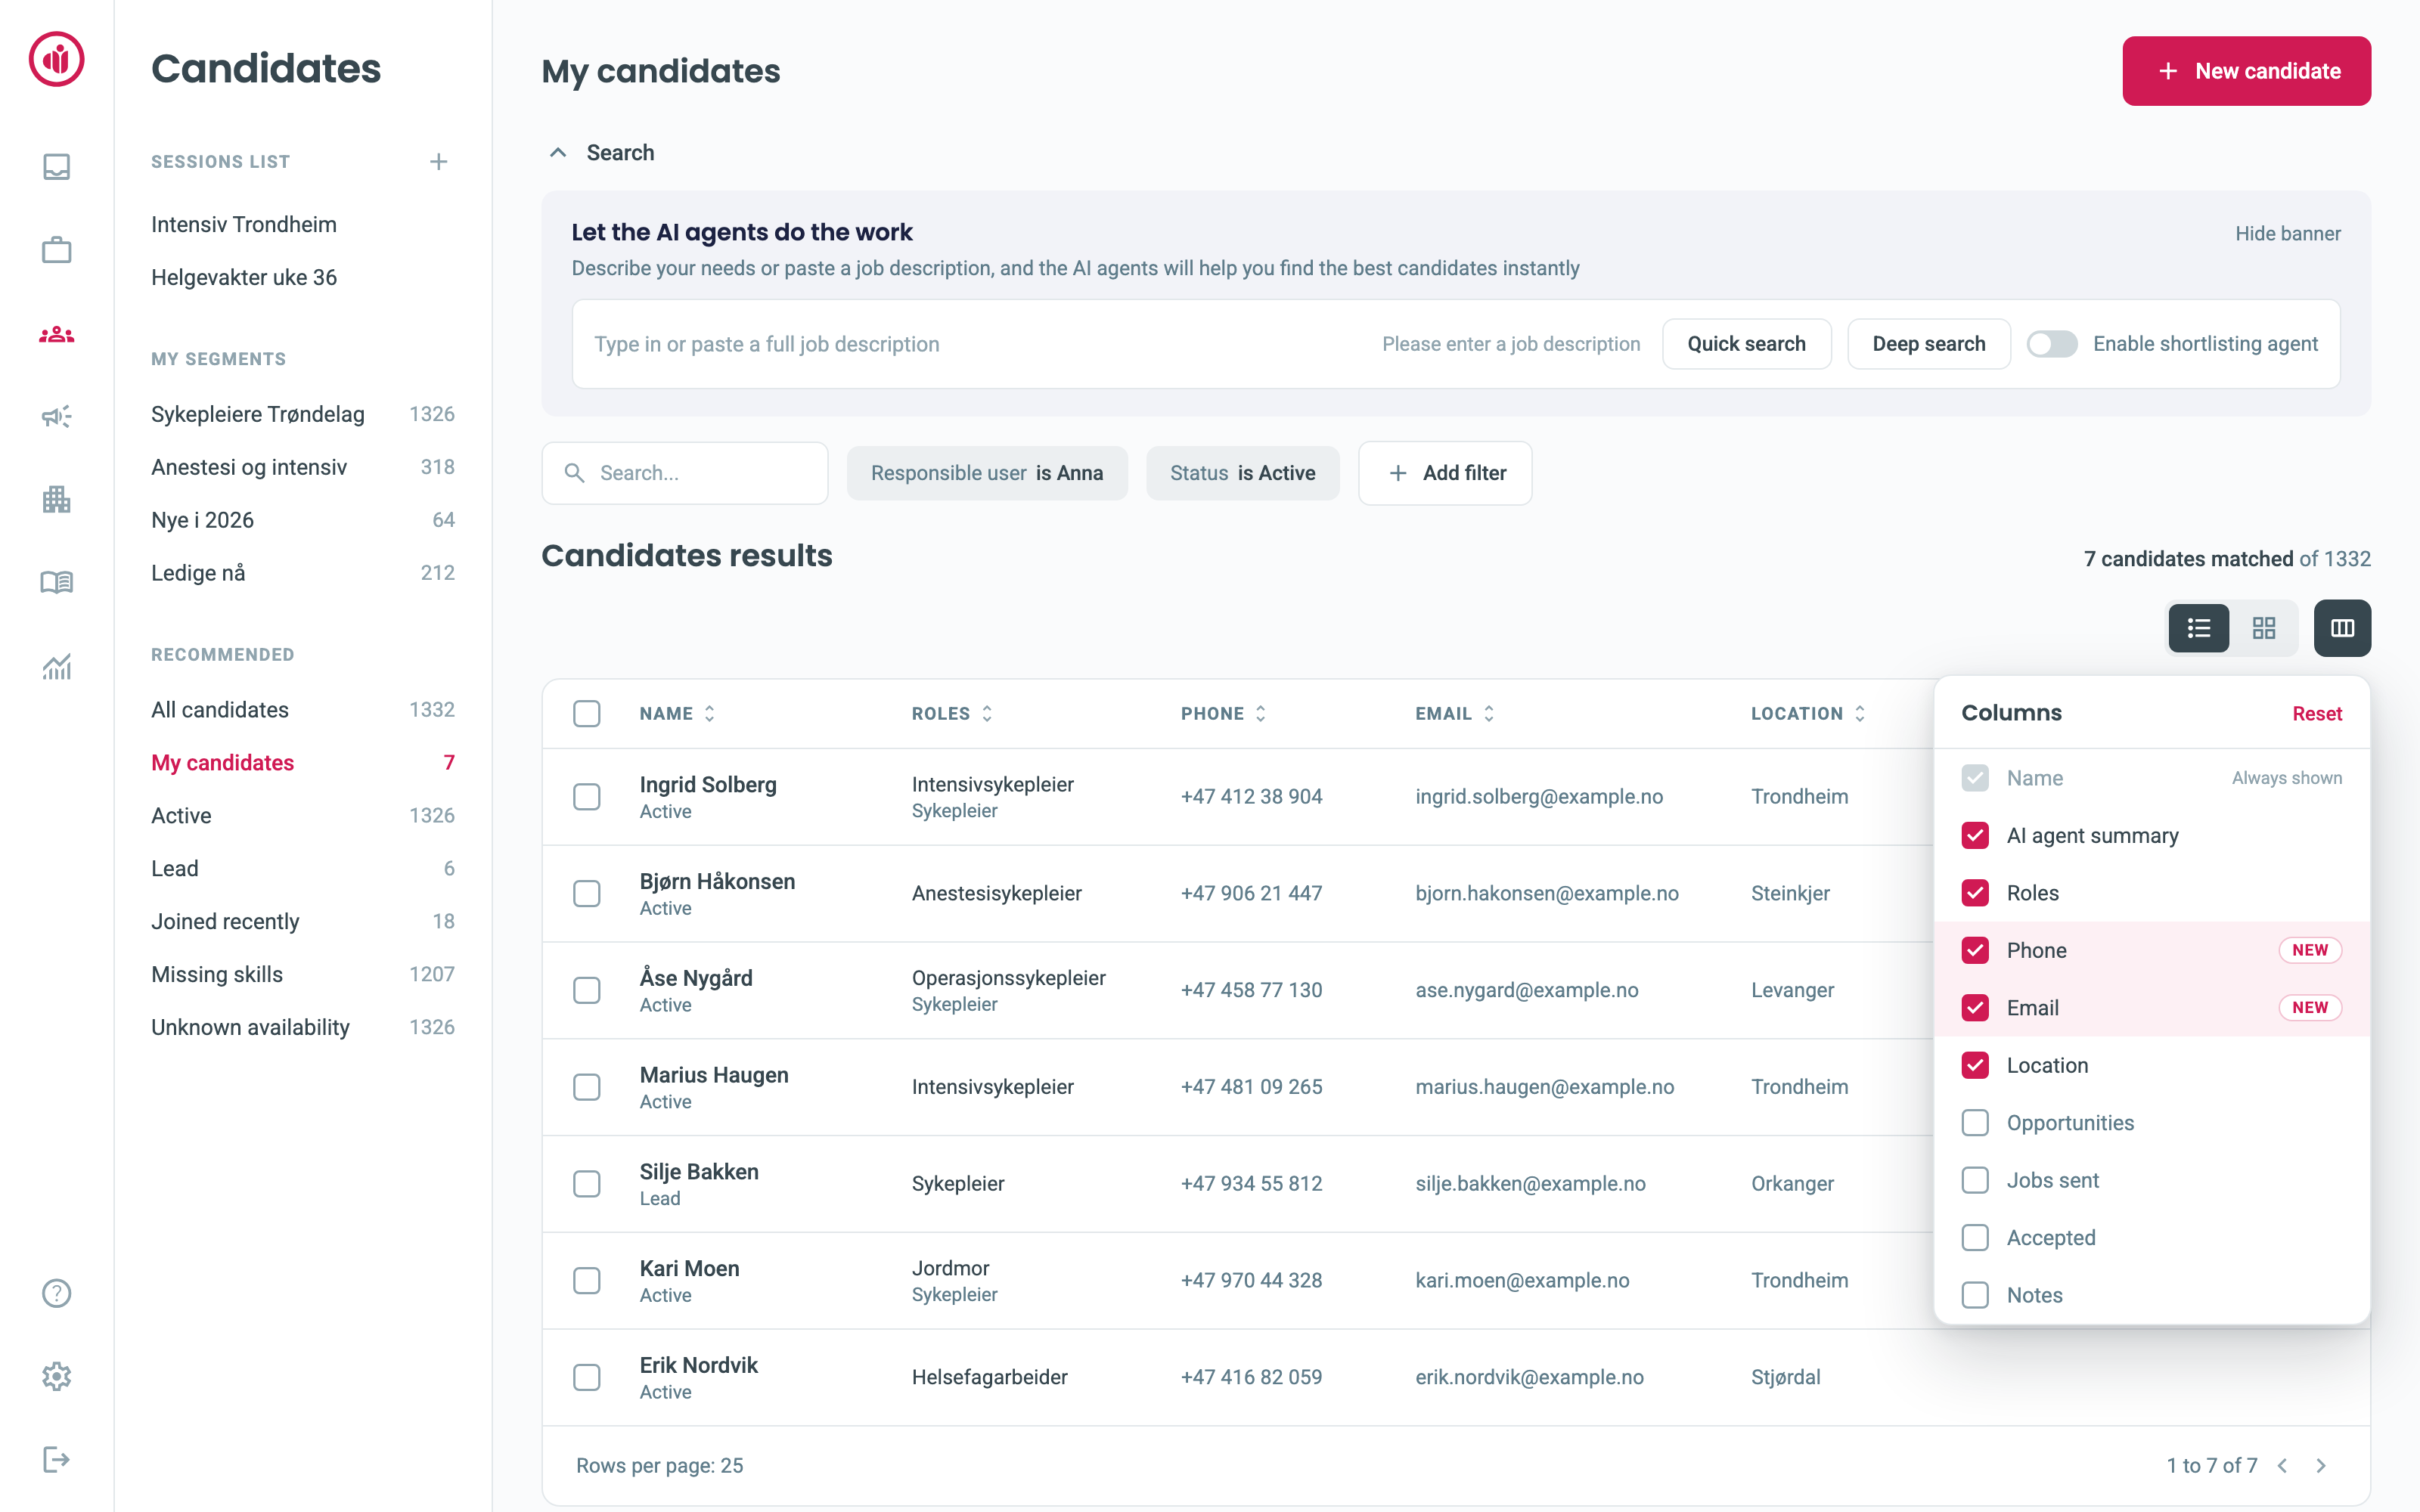The height and width of the screenshot is (1512, 2420).
Task: Uncheck the AI agent summary column
Action: (1975, 835)
